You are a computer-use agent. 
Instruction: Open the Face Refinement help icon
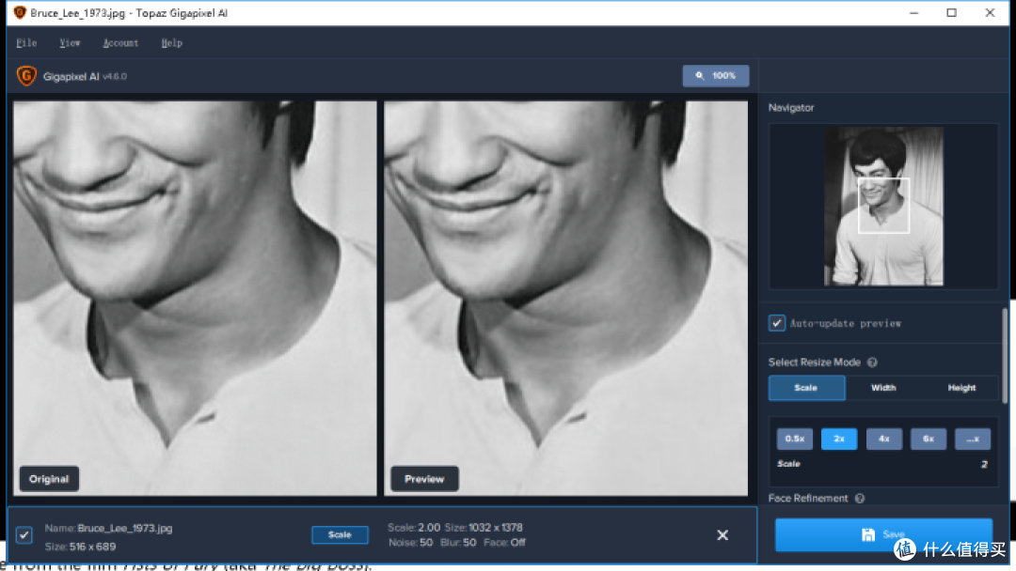coord(860,498)
